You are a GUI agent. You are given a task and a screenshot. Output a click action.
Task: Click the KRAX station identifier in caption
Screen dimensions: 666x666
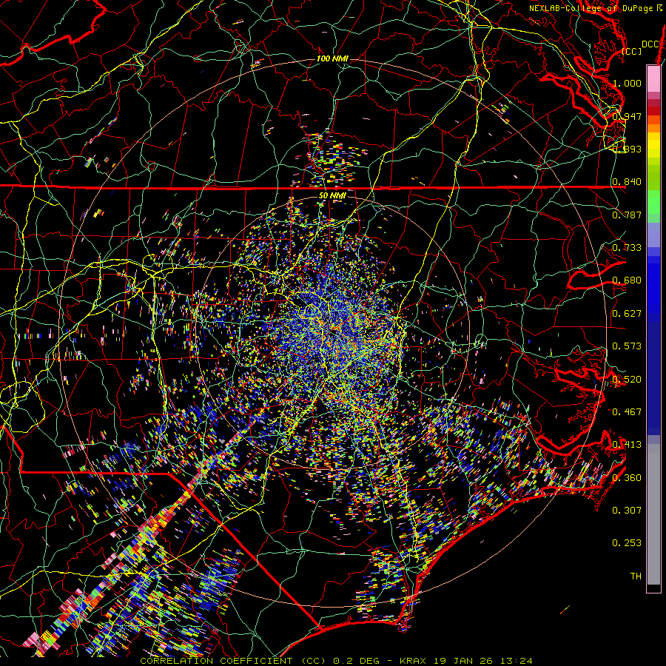pos(413,661)
